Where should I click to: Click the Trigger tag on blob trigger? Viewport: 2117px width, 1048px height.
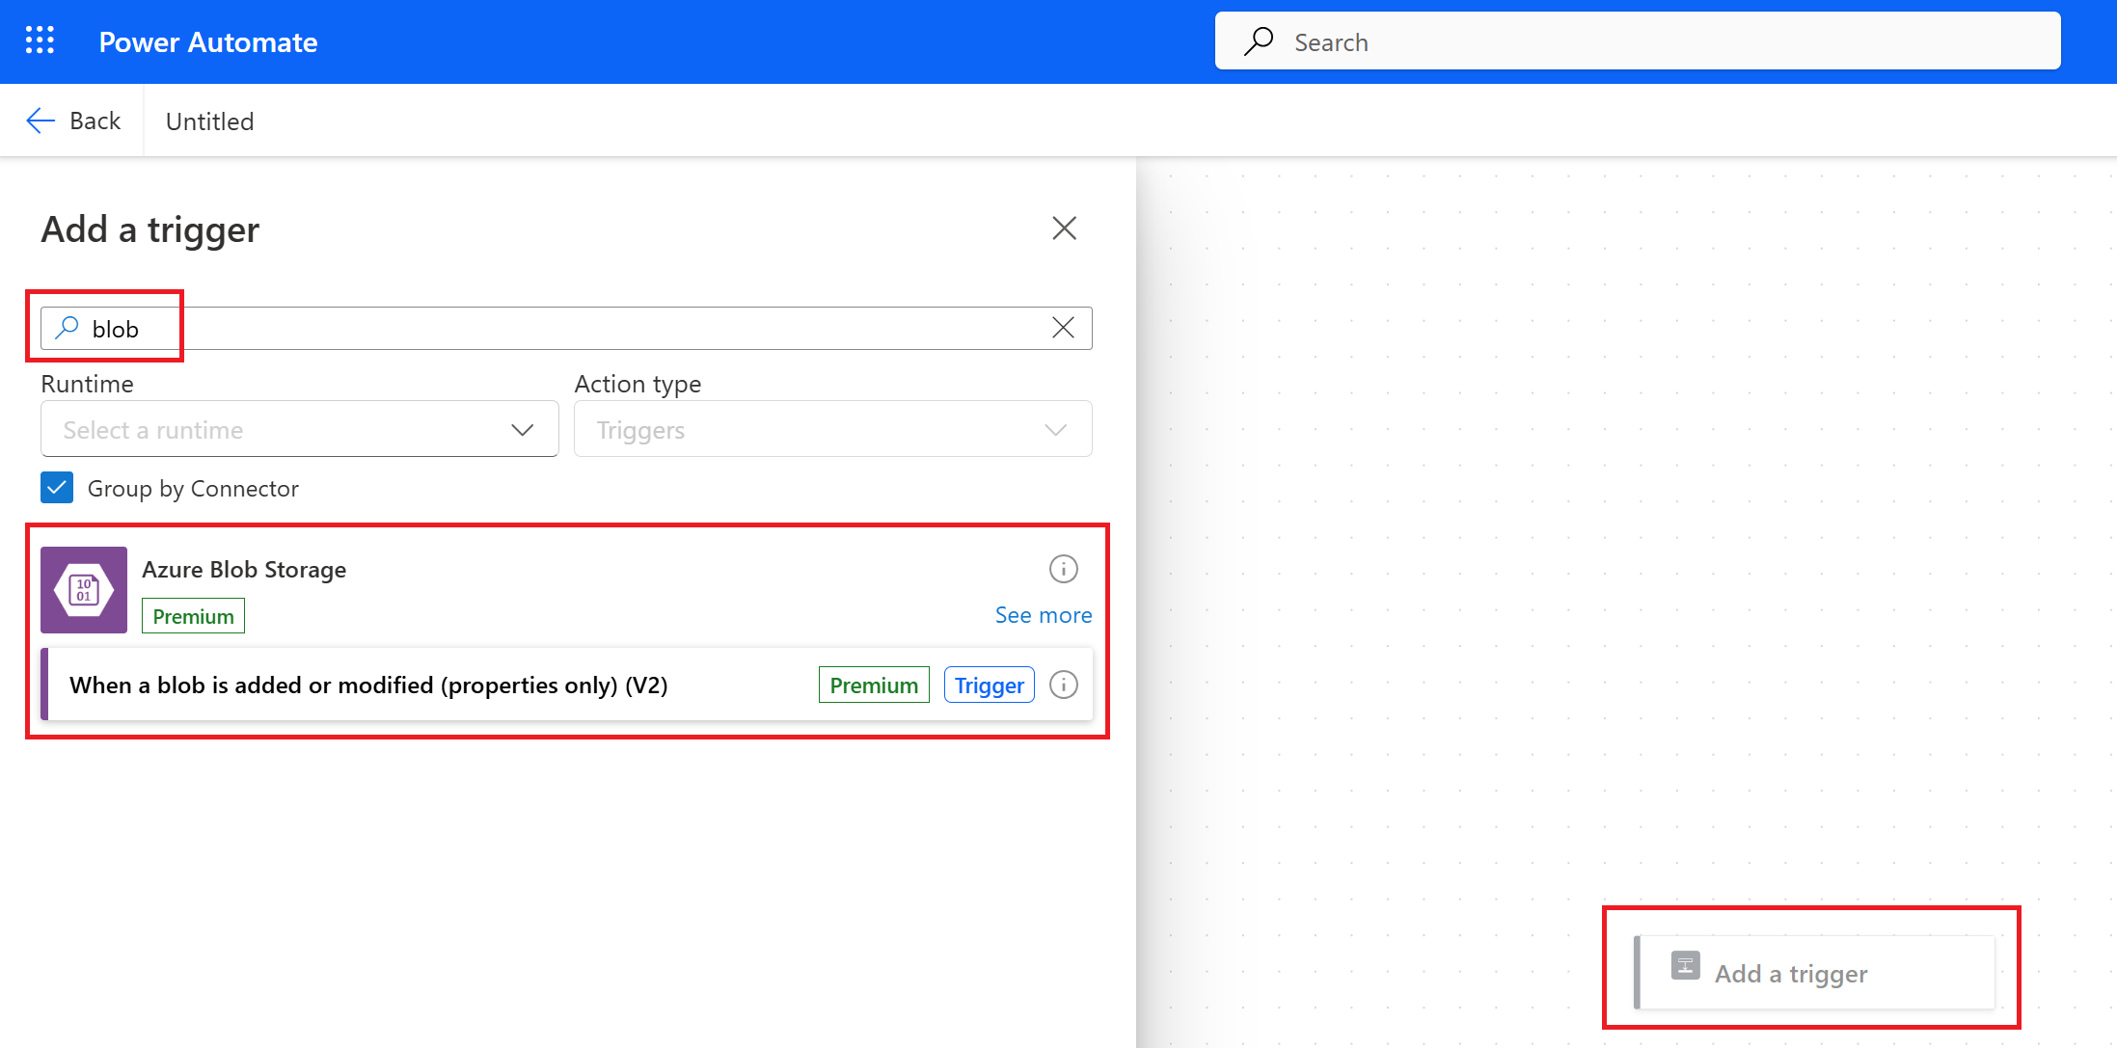(989, 685)
